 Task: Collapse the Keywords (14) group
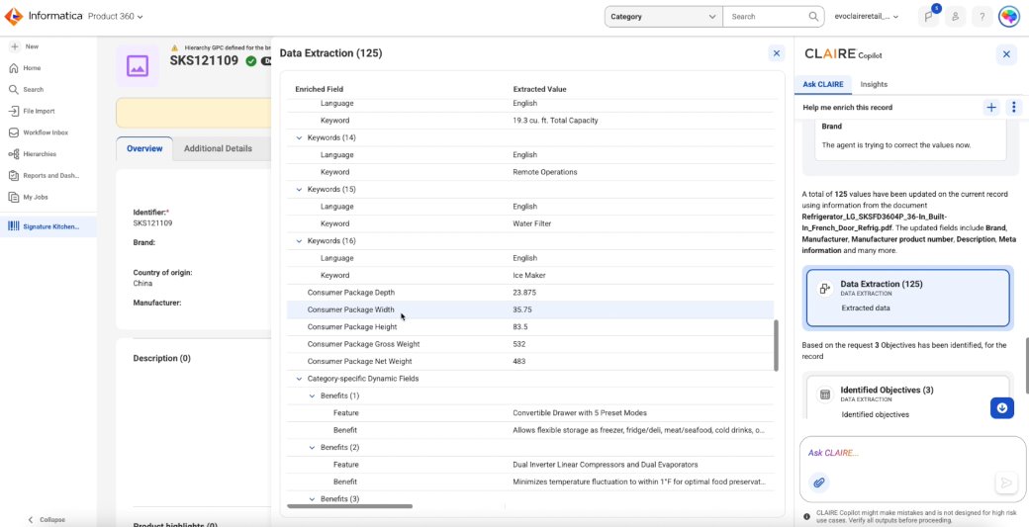tap(299, 137)
